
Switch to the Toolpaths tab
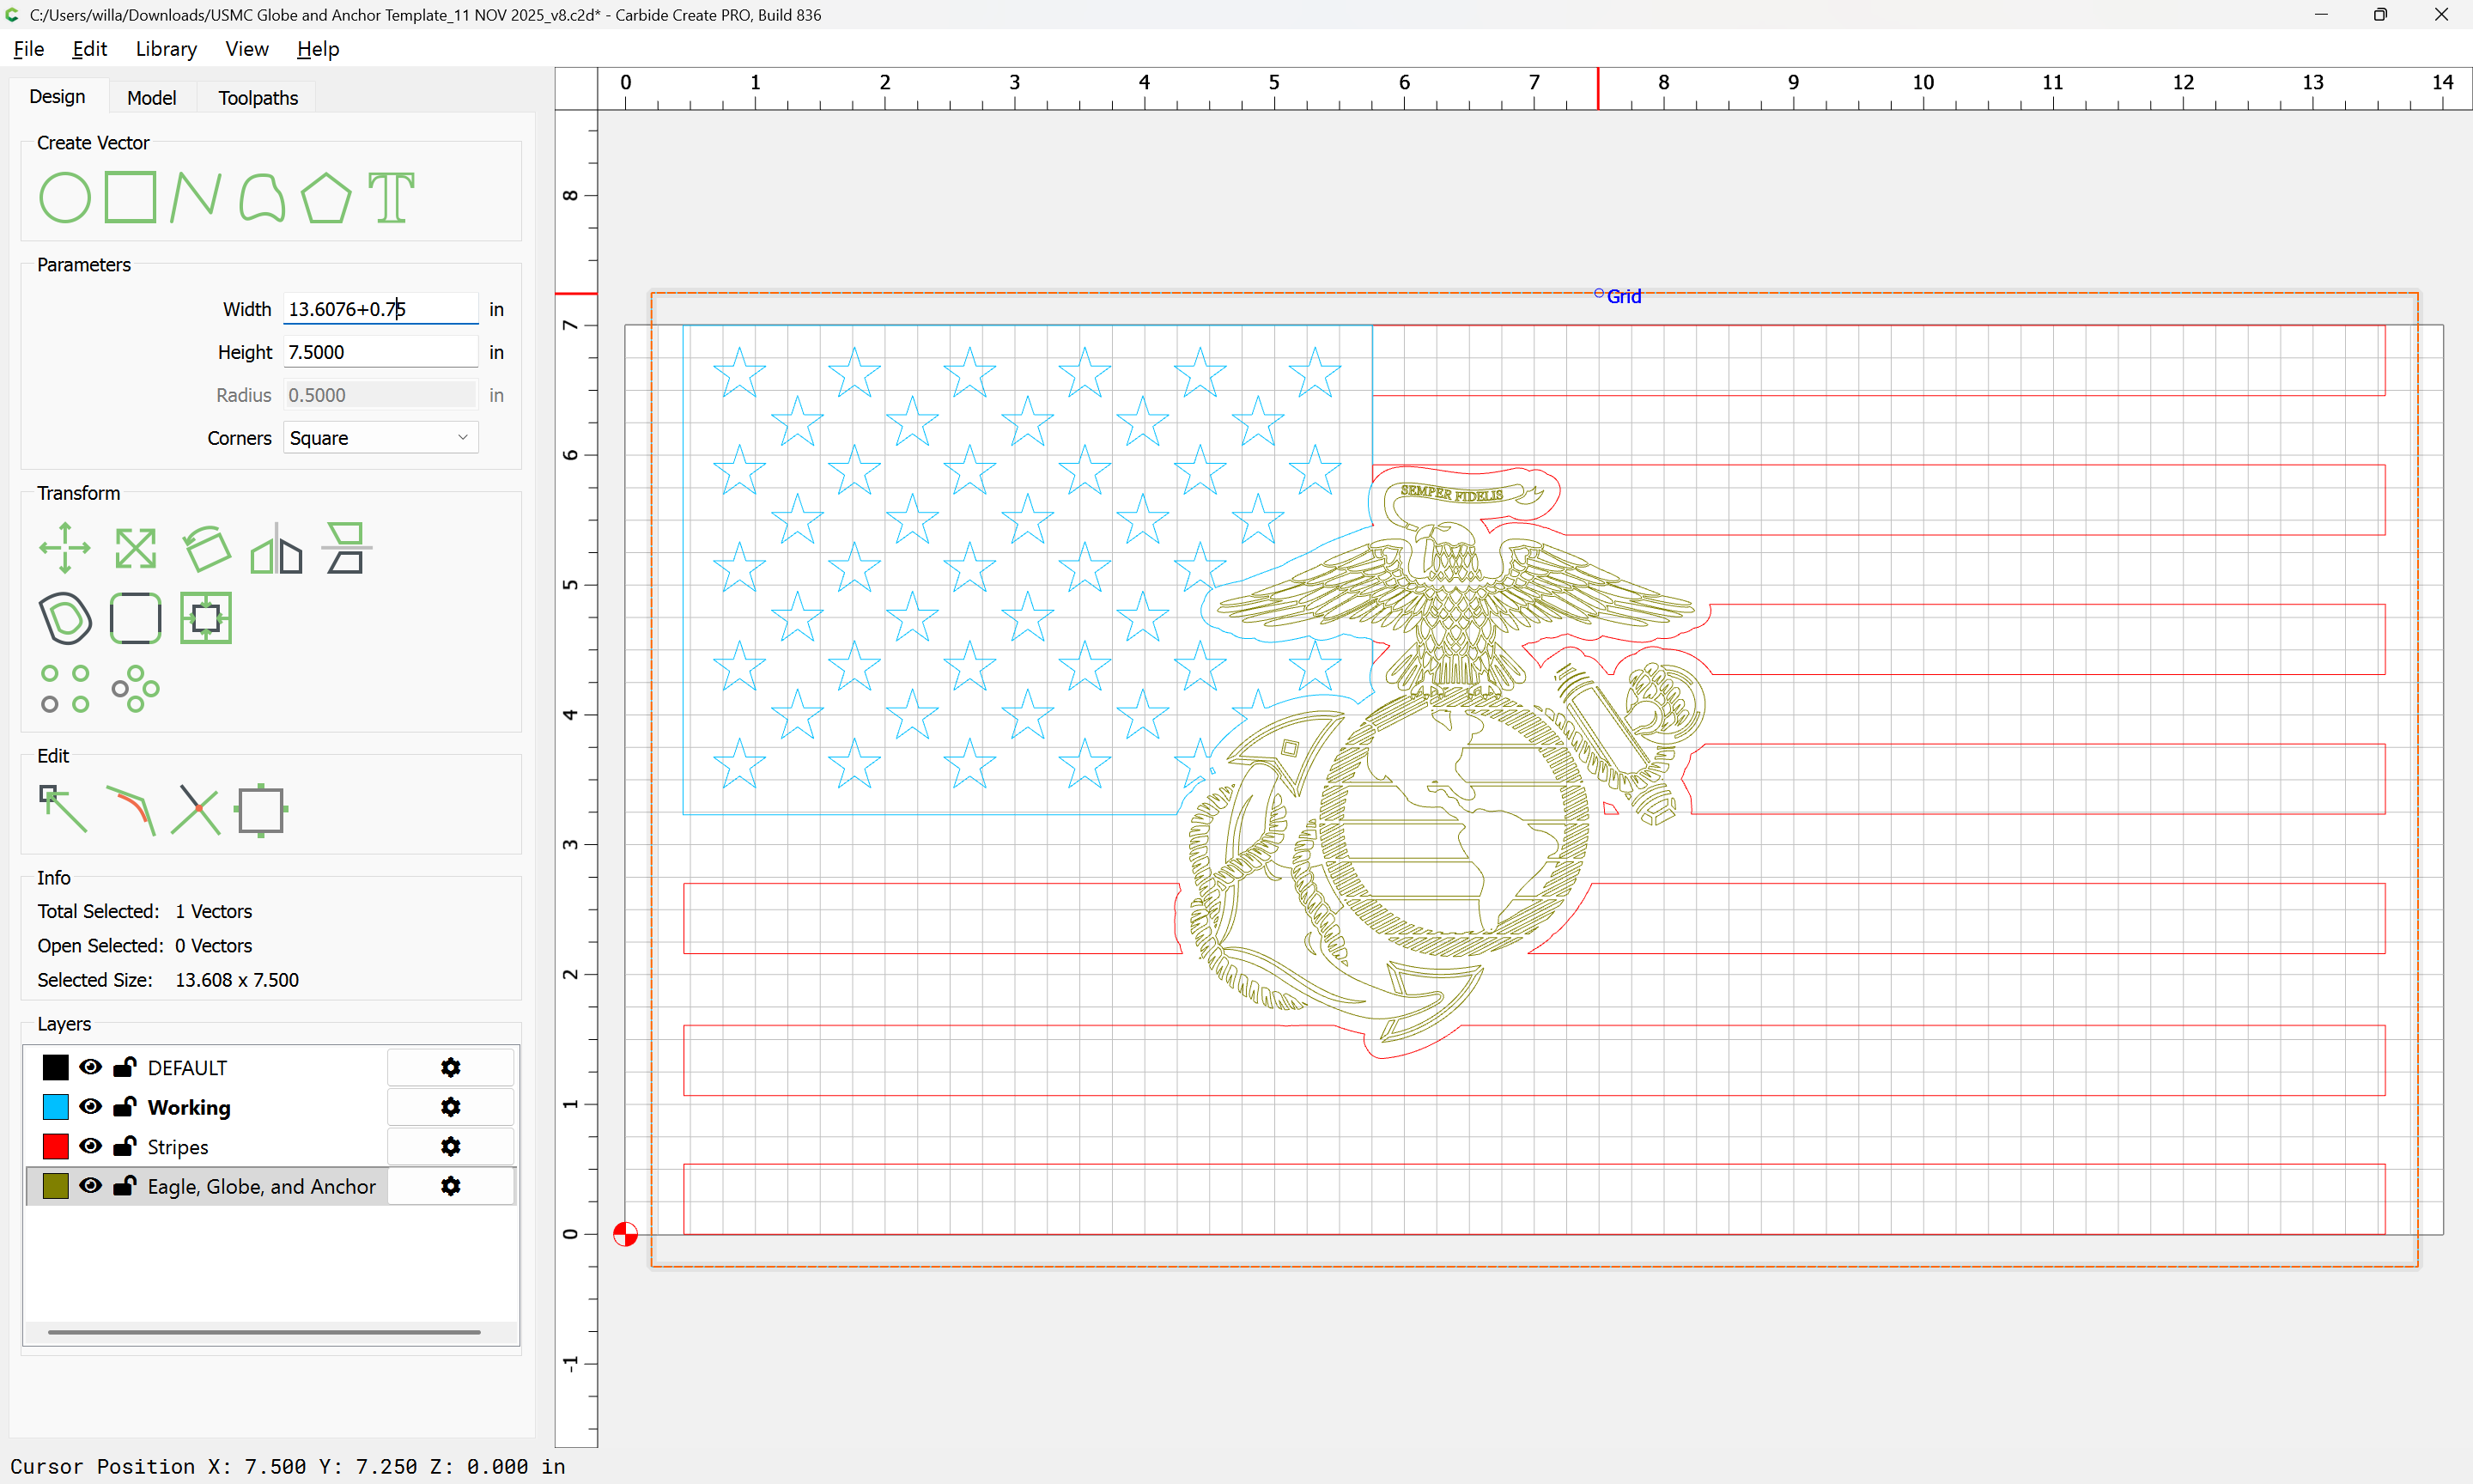258,98
